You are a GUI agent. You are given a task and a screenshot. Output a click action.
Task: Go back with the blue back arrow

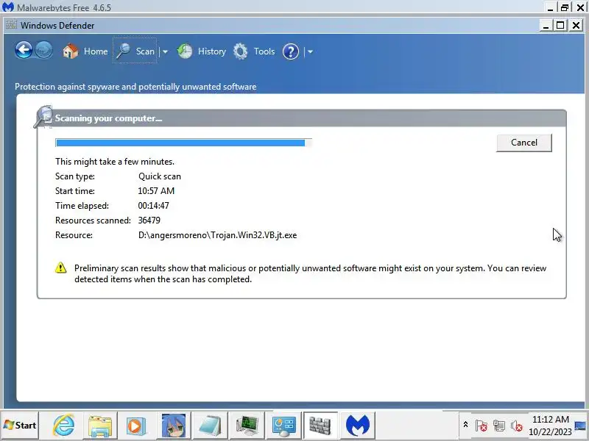point(24,50)
